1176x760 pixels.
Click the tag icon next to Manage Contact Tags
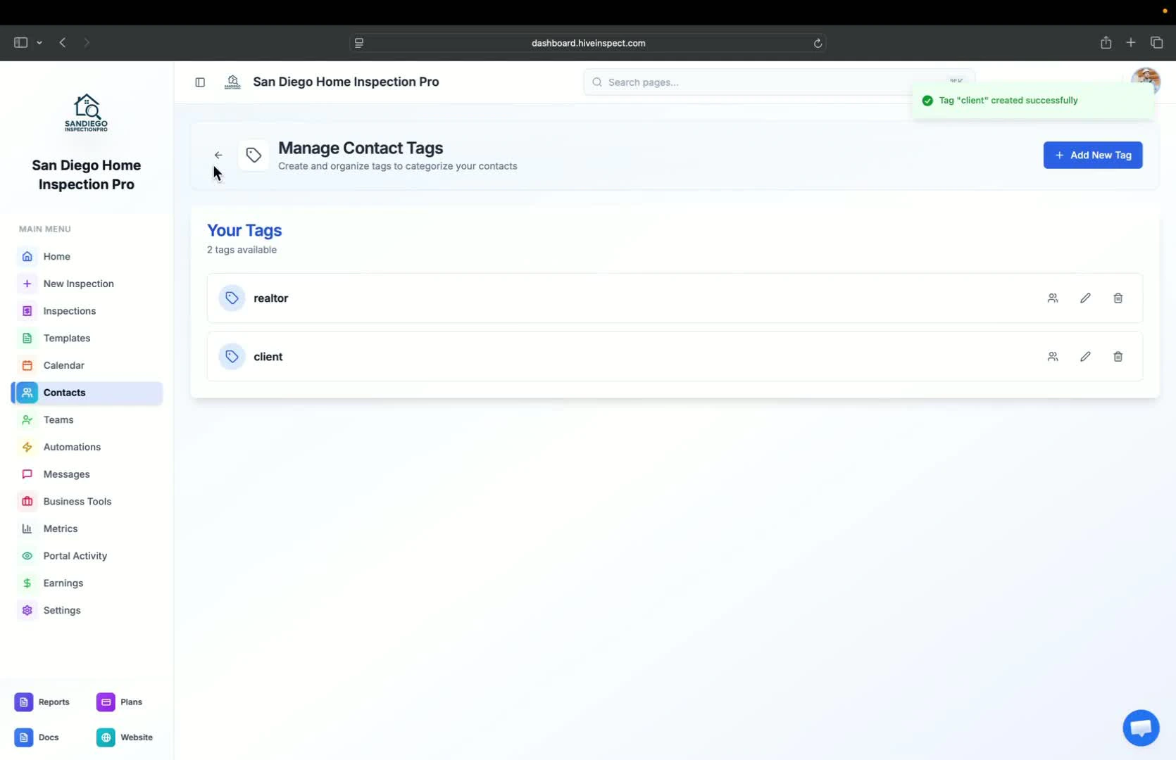click(254, 155)
